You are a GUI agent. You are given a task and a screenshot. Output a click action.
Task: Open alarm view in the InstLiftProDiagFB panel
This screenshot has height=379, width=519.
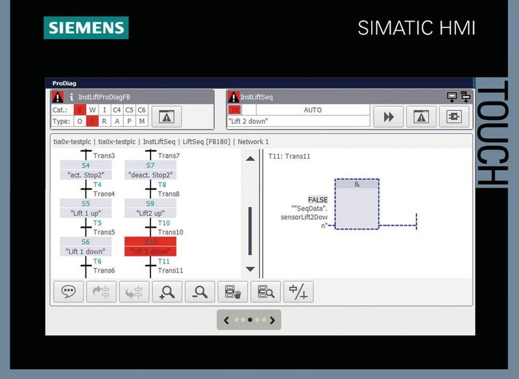tap(167, 117)
